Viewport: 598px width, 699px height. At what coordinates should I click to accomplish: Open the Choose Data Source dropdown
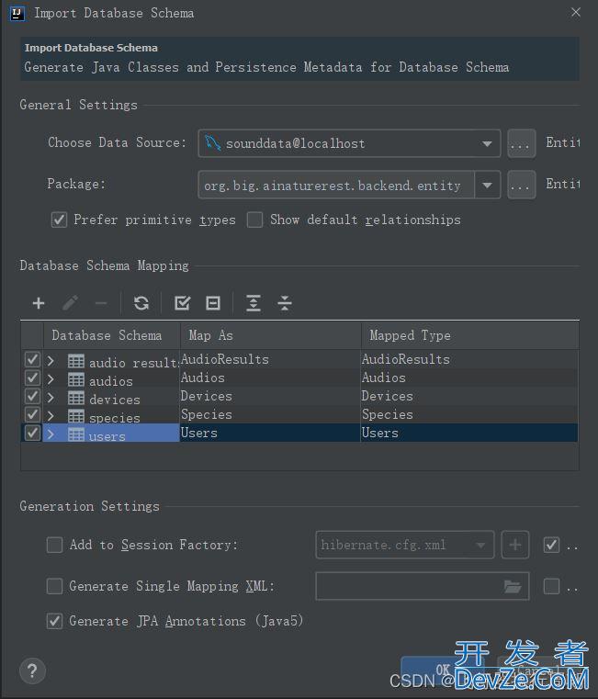[x=487, y=143]
